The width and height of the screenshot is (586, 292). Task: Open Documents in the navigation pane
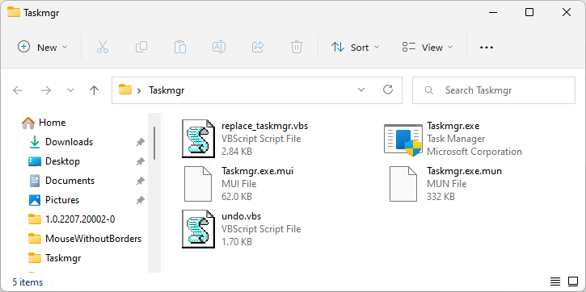pos(61,181)
